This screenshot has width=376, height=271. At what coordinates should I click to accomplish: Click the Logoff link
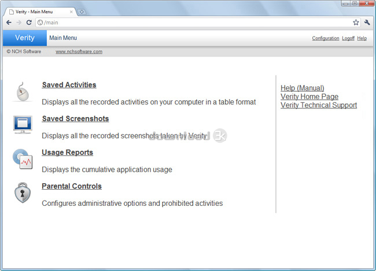coord(348,38)
